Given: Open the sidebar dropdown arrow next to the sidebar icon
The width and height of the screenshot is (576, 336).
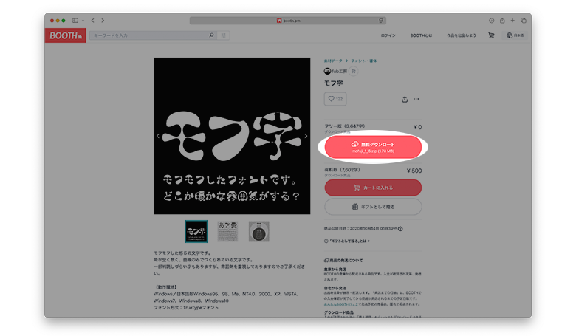Looking at the screenshot, I should [83, 21].
